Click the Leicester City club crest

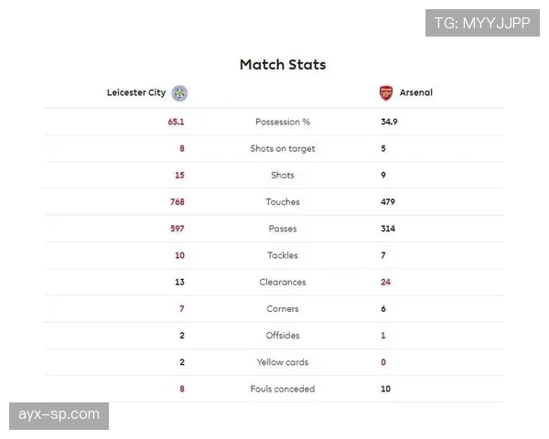180,92
